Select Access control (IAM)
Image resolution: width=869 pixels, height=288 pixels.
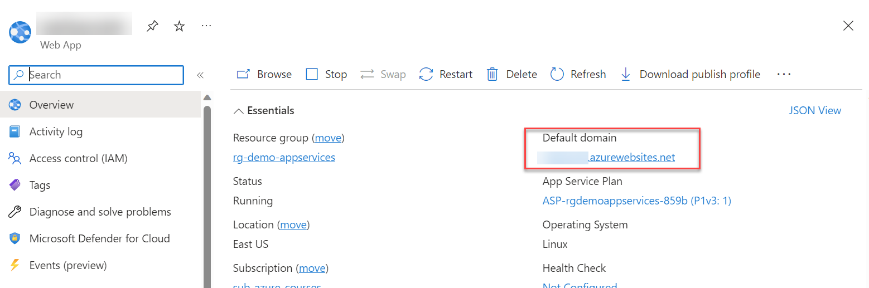pos(78,158)
